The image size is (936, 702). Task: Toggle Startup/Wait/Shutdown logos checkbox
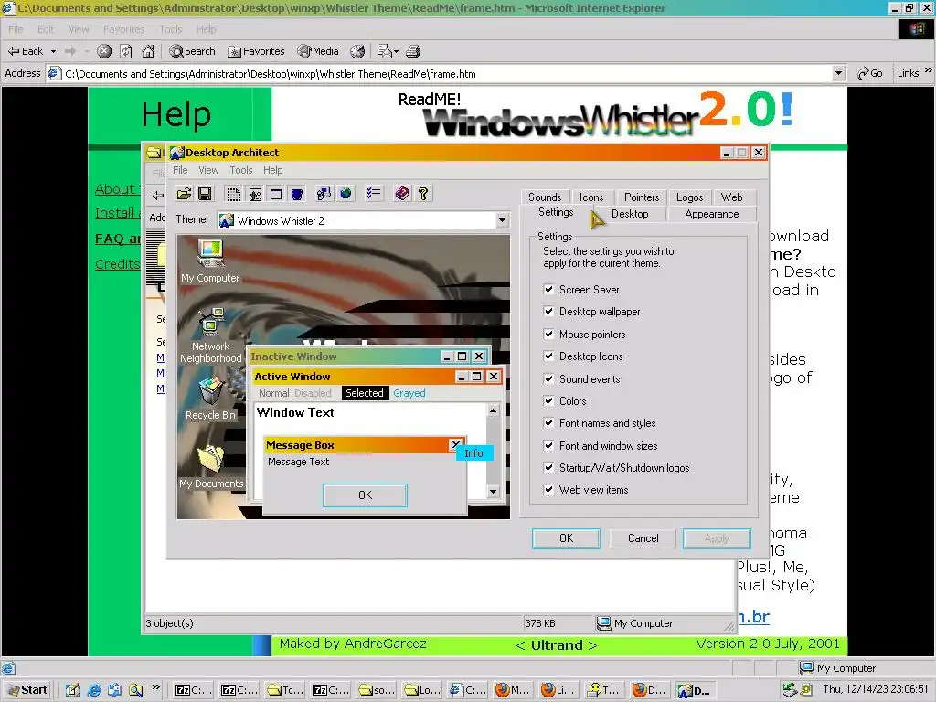coord(548,468)
